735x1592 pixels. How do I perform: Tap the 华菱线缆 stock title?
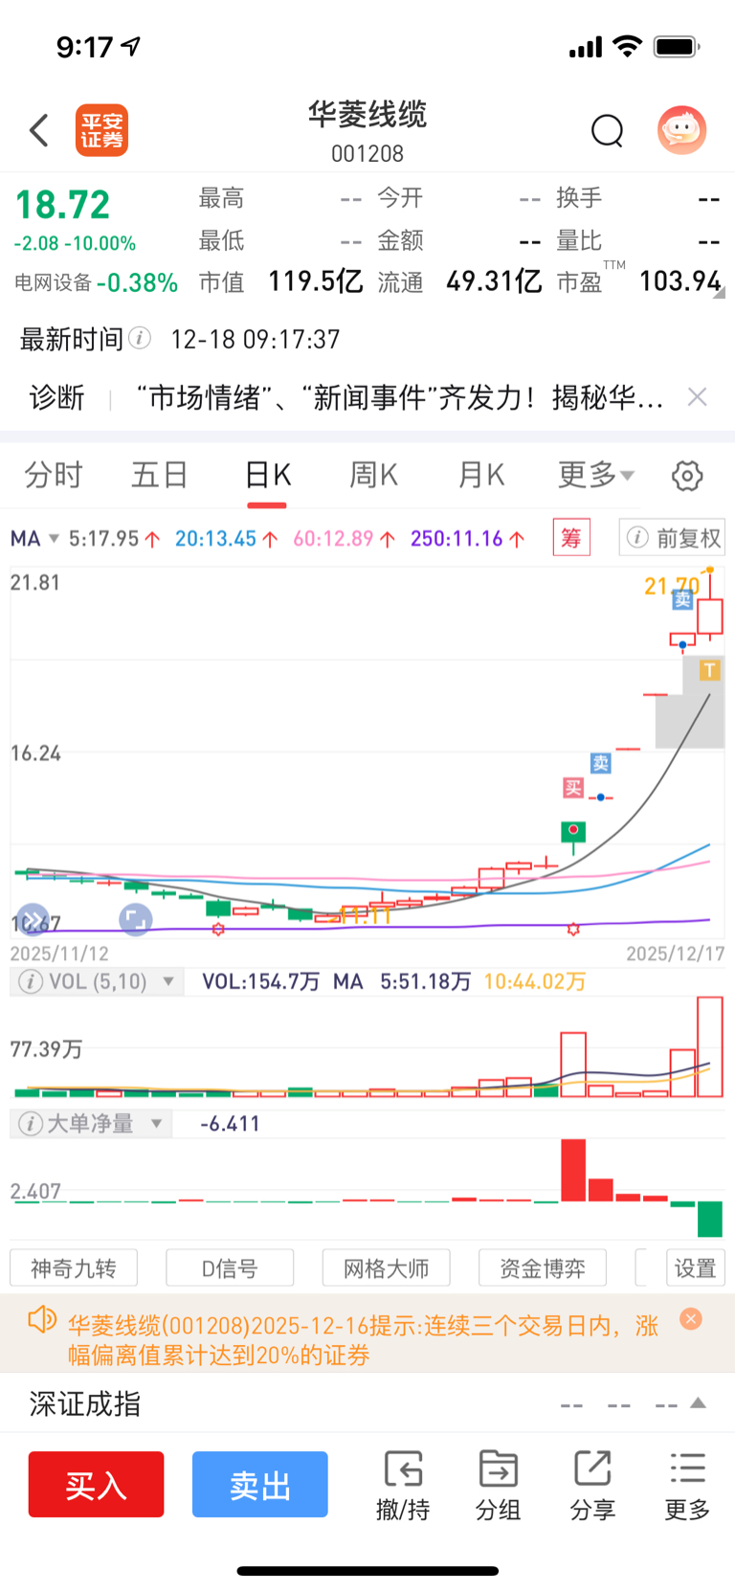pos(367,115)
